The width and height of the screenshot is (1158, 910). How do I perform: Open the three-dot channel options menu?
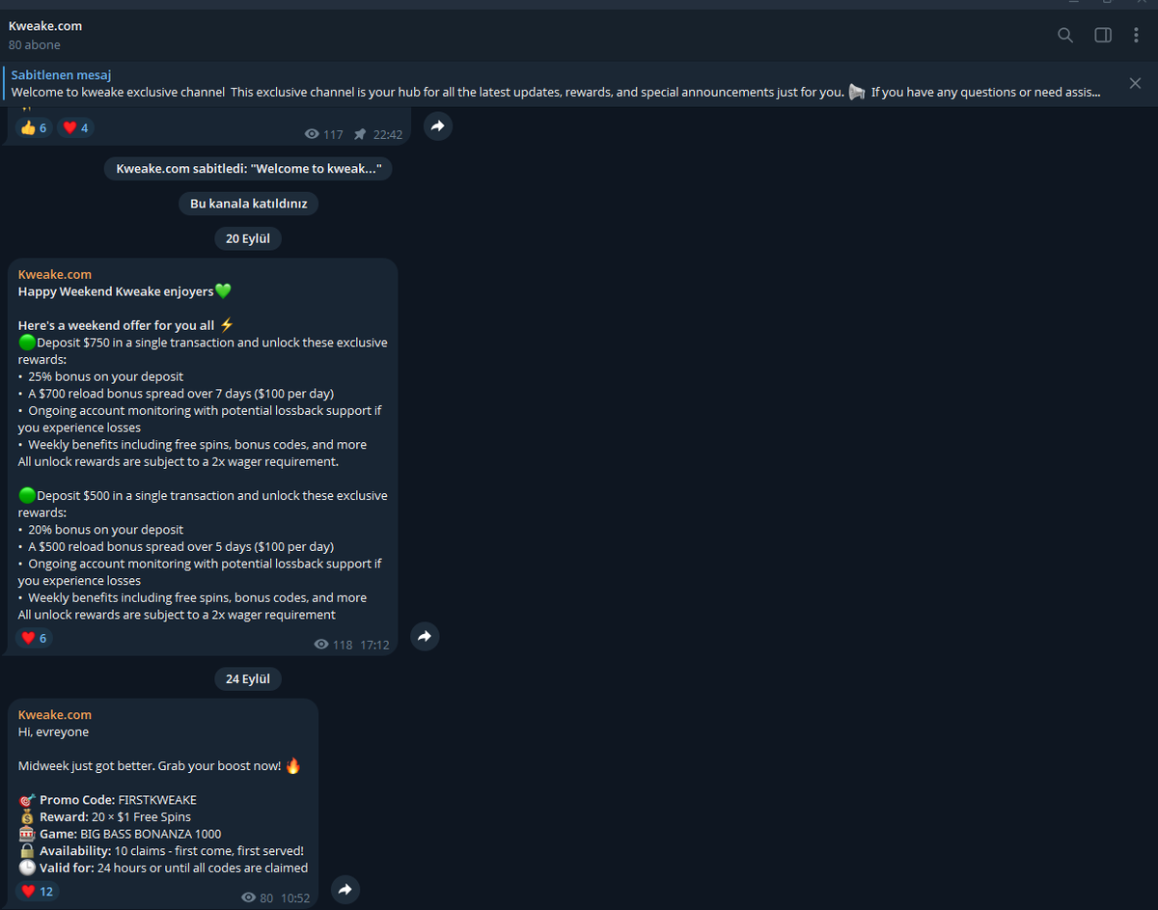[x=1136, y=35]
